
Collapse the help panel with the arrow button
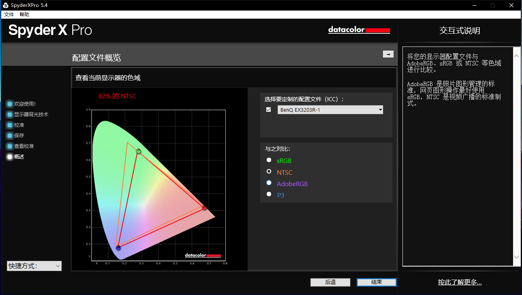point(388,54)
